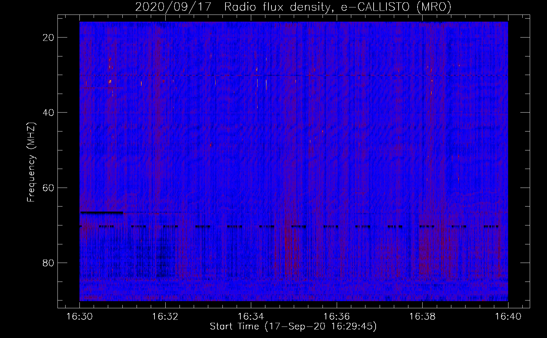This screenshot has width=547, height=338.
Task: Click the 16:36 time tick label
Action: point(337,317)
